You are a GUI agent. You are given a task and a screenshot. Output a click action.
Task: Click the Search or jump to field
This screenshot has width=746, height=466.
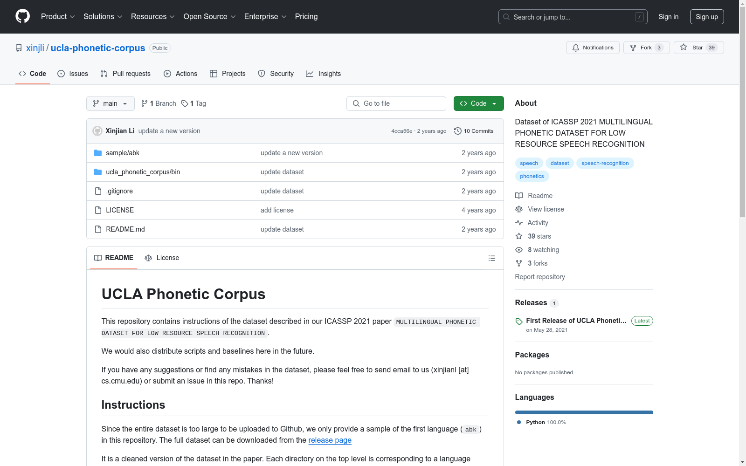pyautogui.click(x=573, y=17)
